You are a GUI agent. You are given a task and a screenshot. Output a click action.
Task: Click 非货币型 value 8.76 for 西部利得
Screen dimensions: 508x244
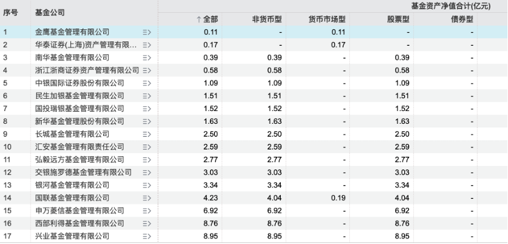pos(275,223)
